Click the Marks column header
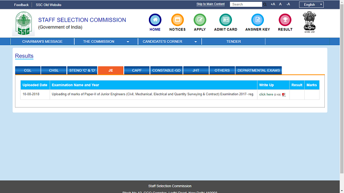The width and height of the screenshot is (344, 193). point(312,85)
